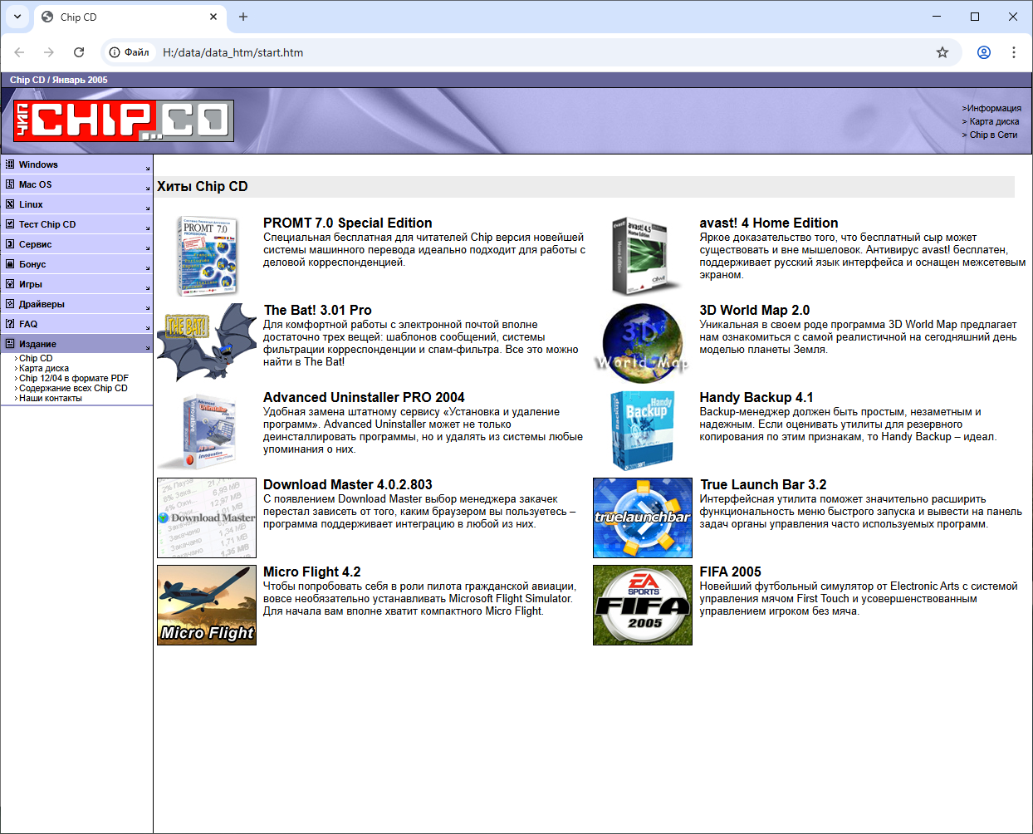The image size is (1033, 834).
Task: Open a new browser tab
Action: click(243, 17)
